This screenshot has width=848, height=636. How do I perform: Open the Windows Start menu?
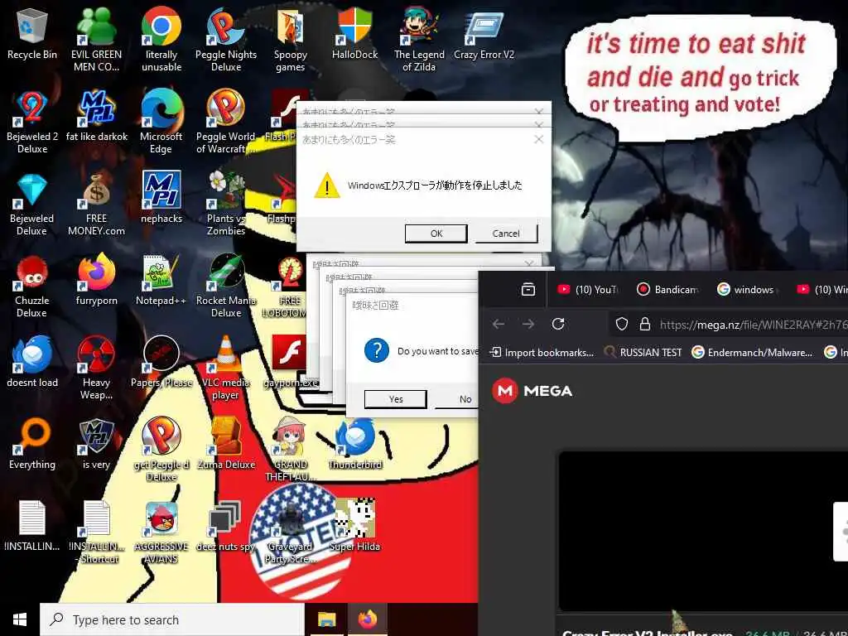pyautogui.click(x=20, y=619)
